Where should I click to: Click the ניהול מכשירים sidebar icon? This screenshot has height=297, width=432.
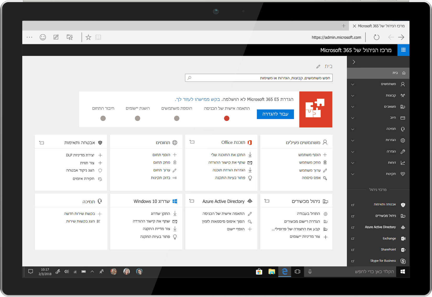(x=403, y=216)
